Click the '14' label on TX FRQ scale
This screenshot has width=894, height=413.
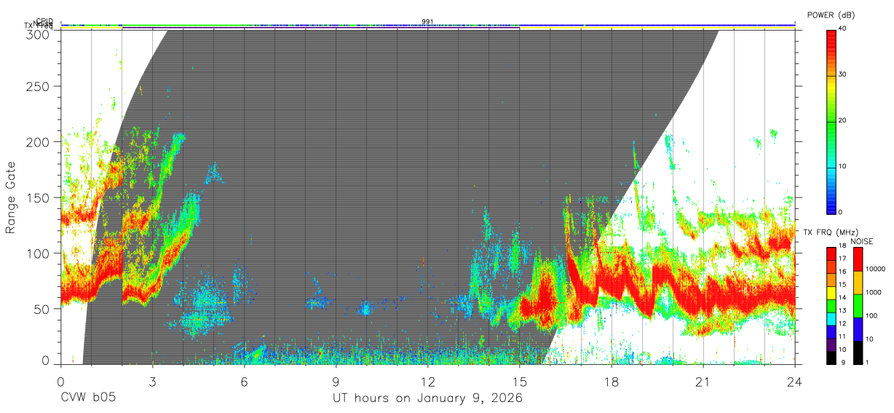click(842, 299)
